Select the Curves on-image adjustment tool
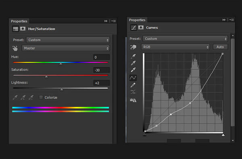The width and height of the screenshot is (242, 159). point(133,47)
